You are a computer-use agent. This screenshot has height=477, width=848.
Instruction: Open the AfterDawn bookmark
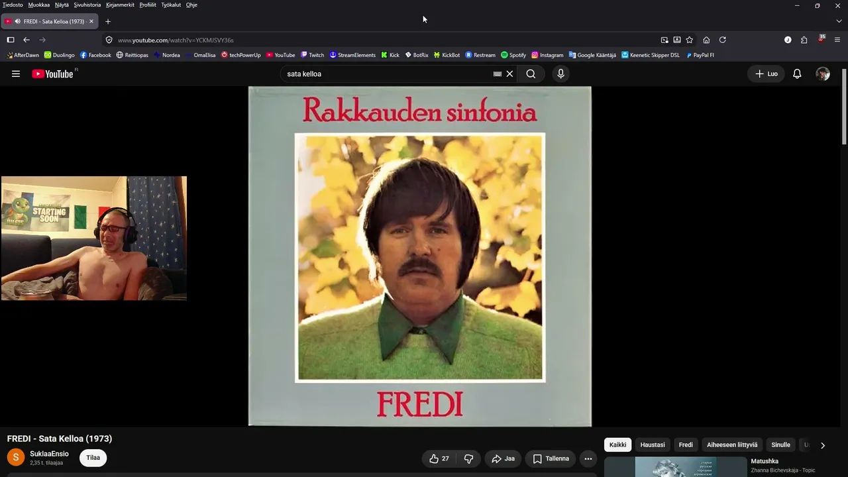point(23,55)
